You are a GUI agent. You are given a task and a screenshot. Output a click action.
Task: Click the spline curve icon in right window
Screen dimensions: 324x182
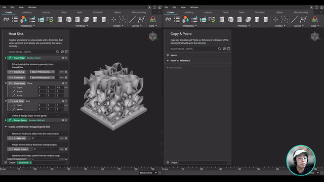[x=303, y=19]
